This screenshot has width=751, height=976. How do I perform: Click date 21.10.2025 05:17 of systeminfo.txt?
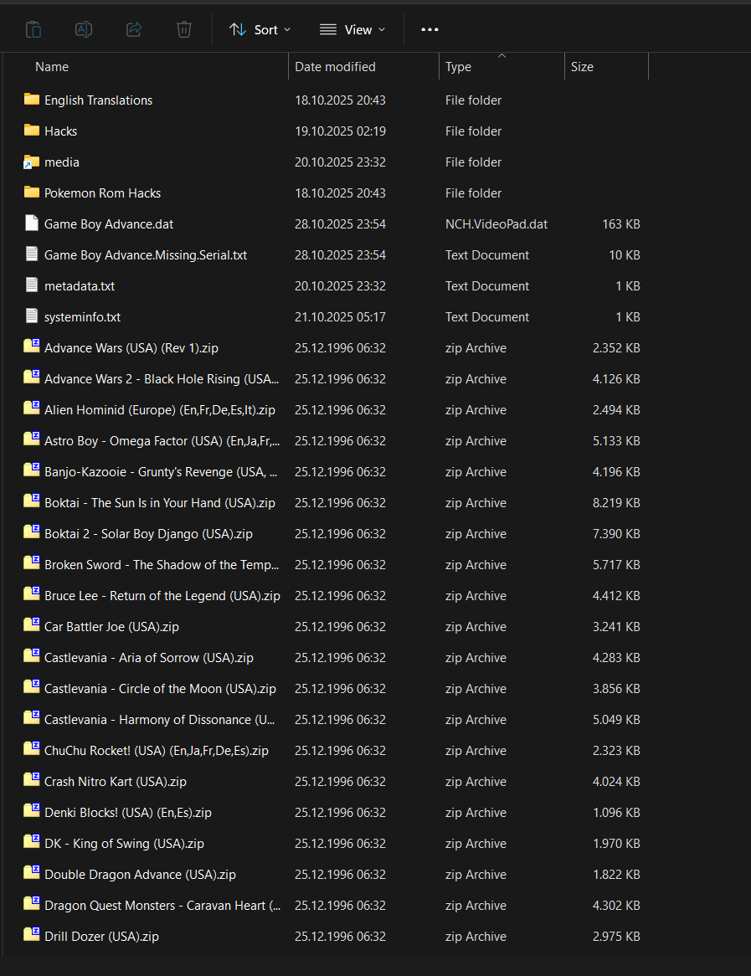340,317
